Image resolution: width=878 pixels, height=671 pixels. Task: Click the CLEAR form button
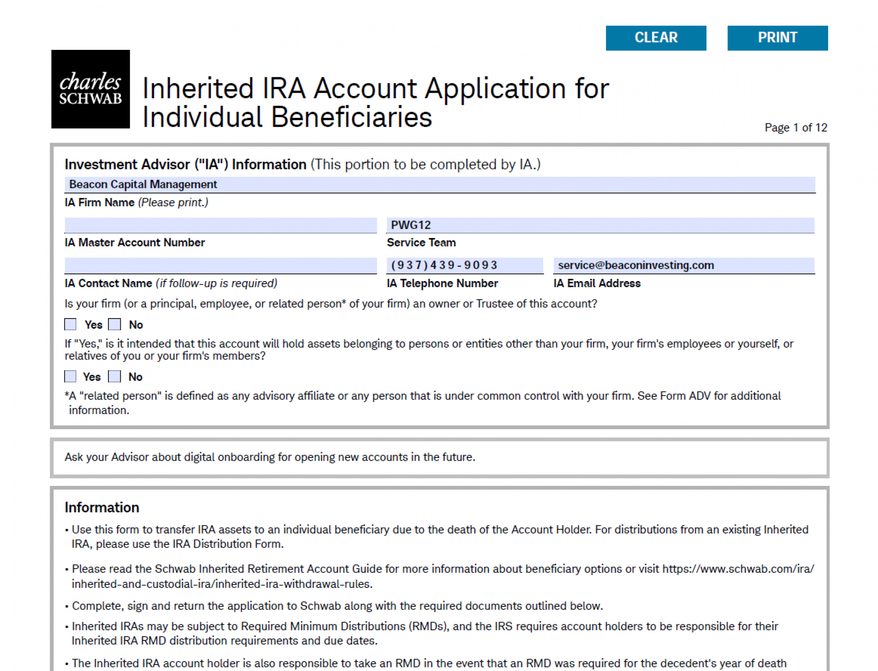tap(656, 38)
